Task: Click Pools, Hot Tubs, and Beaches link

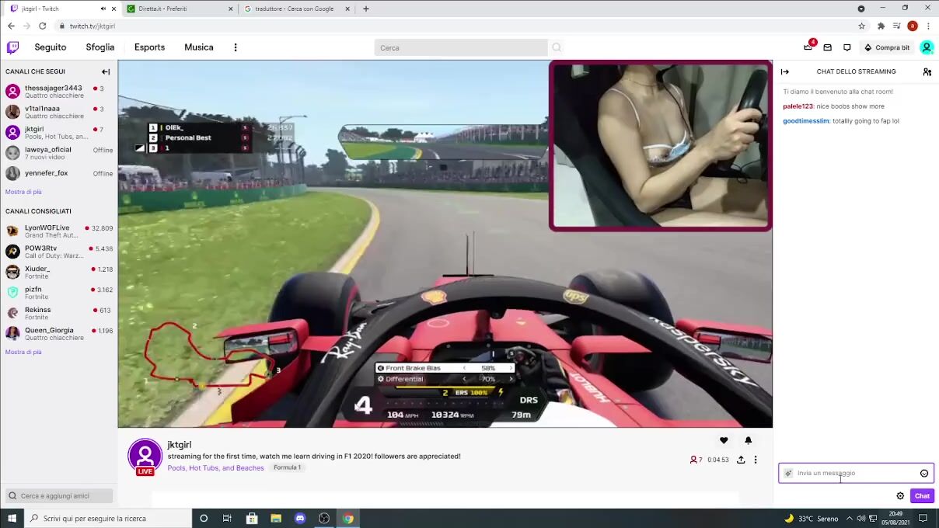Action: point(215,467)
